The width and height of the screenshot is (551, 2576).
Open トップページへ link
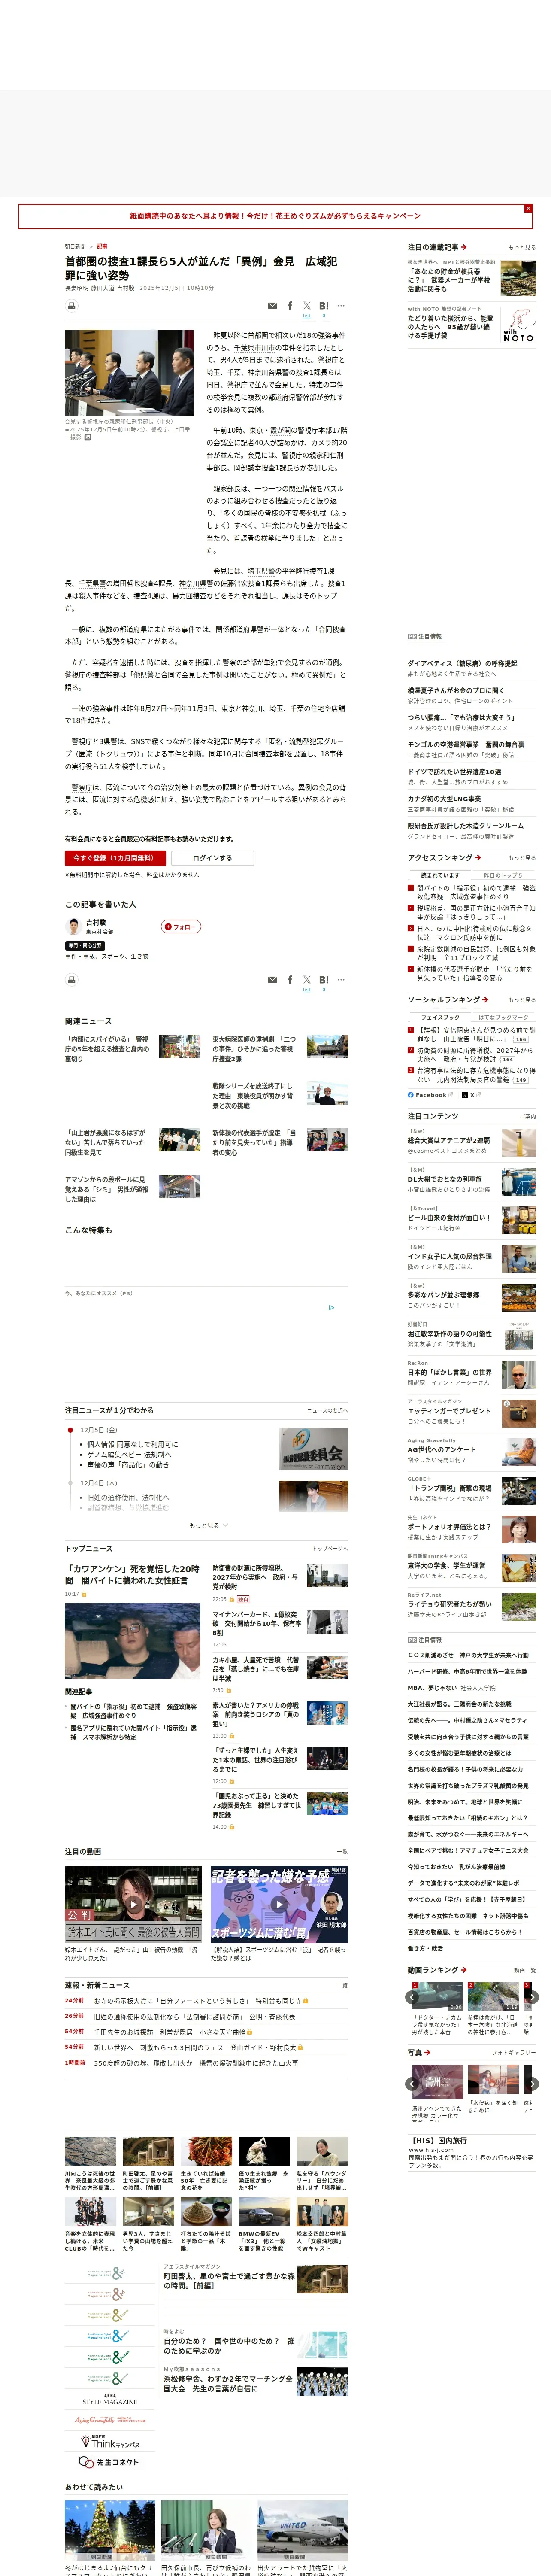[330, 1549]
